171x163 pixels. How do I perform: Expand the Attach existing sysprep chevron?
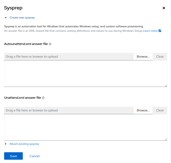pyautogui.click(x=5, y=144)
